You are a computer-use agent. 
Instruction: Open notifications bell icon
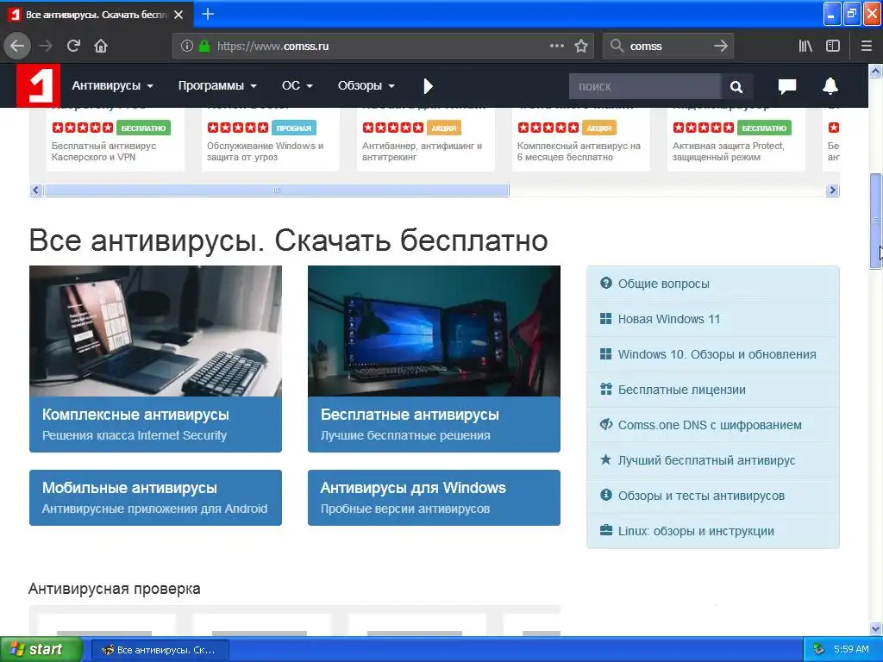point(830,86)
